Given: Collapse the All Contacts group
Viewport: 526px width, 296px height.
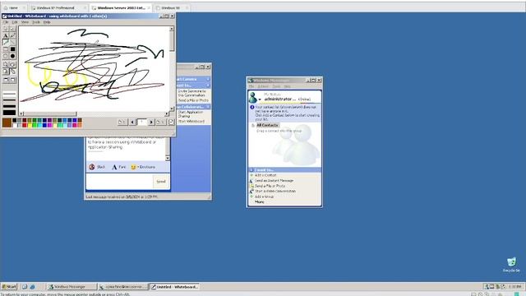Looking at the screenshot, I should [x=253, y=125].
